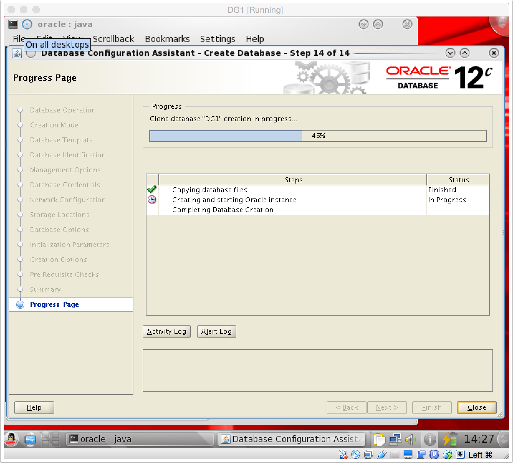Screen dimensions: 513x463
Task: Click the VirtualBox shared folders icon
Action: [395, 455]
